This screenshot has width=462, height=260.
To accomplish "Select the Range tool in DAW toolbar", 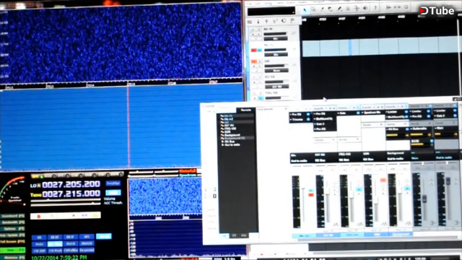I will 313,9.
